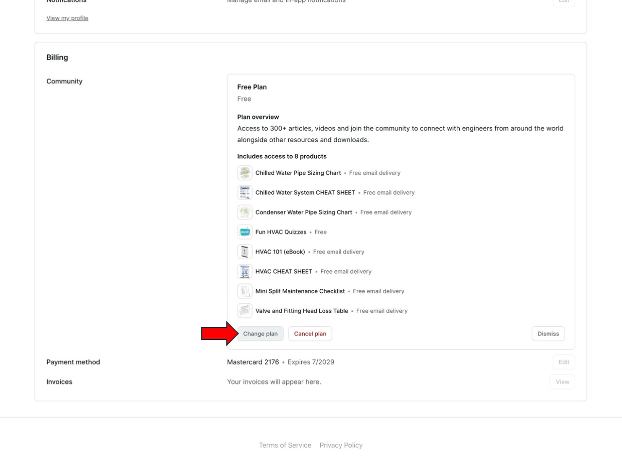
Task: Open the Fun HVAC Quizzes icon
Action: click(244, 232)
